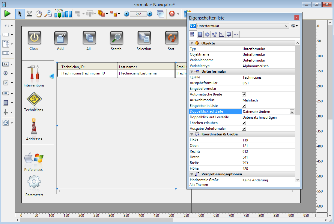334x224 pixels.
Task: Click the Search button icon on the form
Action: click(x=116, y=38)
